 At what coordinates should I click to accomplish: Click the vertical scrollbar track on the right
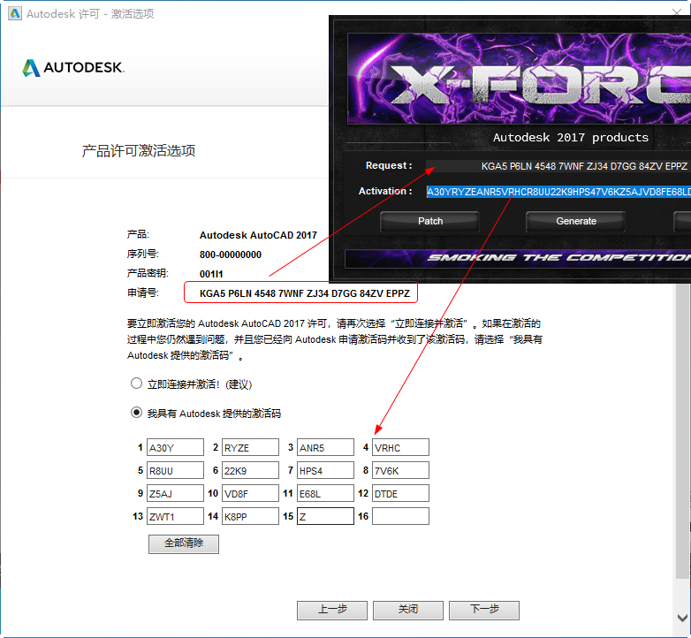[683, 429]
